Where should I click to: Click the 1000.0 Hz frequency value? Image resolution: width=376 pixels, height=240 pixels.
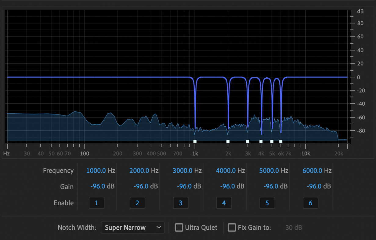(97, 171)
